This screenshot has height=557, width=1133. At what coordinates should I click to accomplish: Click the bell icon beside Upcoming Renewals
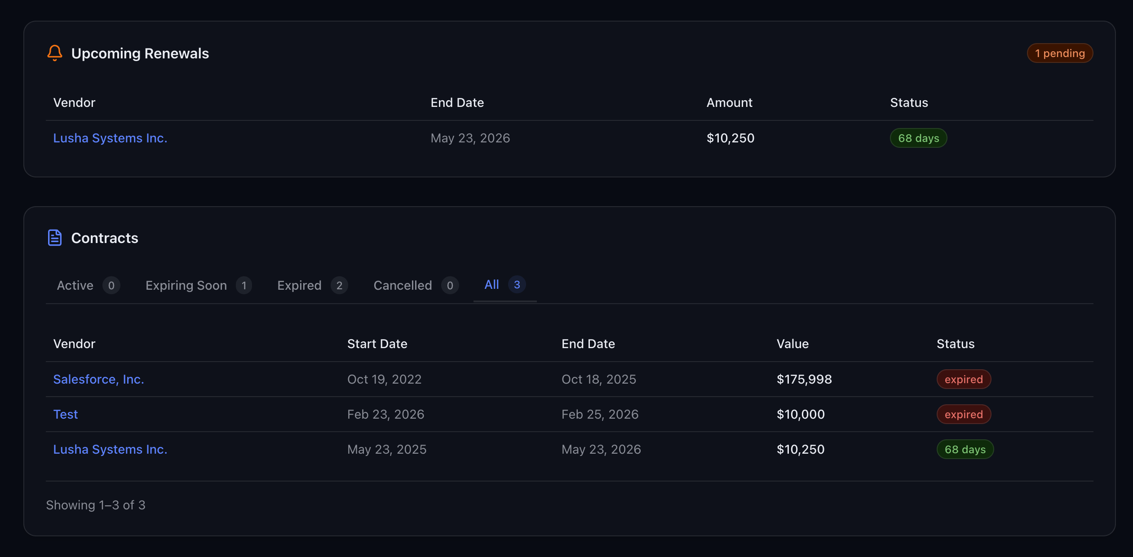point(55,53)
